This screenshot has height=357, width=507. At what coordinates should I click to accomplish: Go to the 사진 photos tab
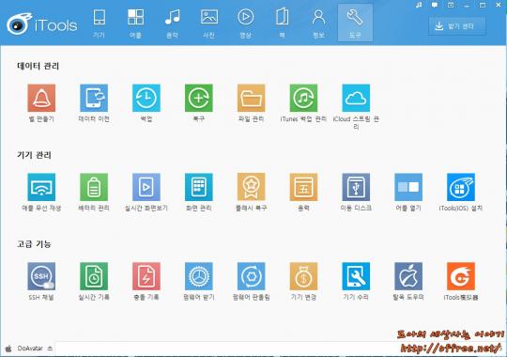pos(208,23)
